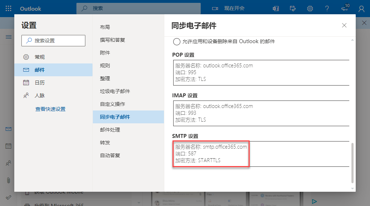The width and height of the screenshot is (370, 206).
Task: Open the account profile icon
Action: point(361,9)
